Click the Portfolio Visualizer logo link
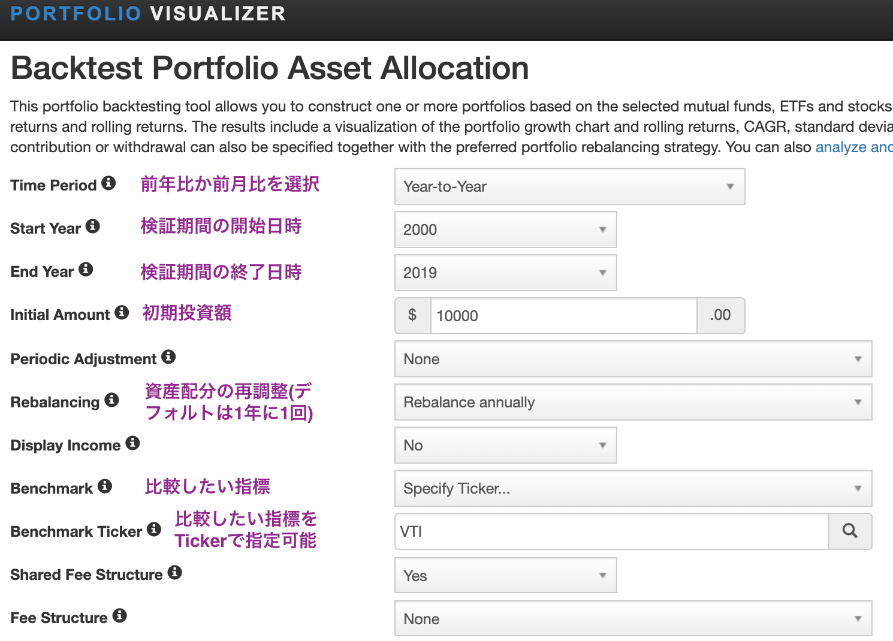893x641 pixels. (148, 14)
